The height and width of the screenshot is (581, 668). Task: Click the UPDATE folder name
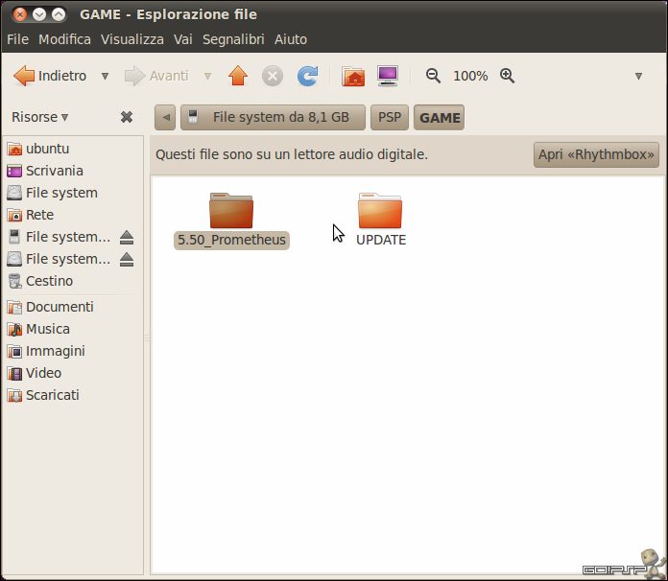(381, 240)
